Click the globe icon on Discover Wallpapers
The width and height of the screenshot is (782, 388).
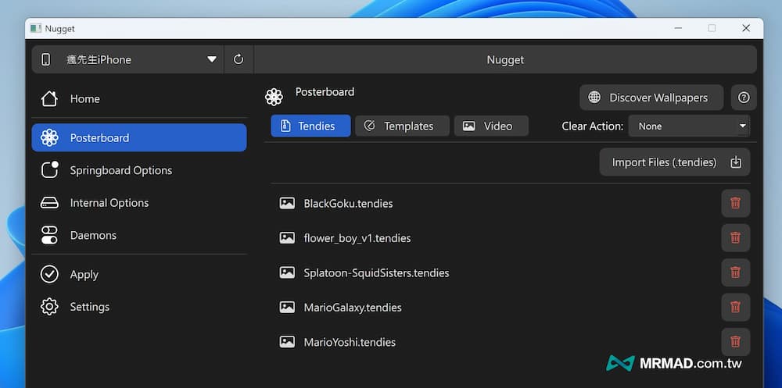[x=594, y=97]
